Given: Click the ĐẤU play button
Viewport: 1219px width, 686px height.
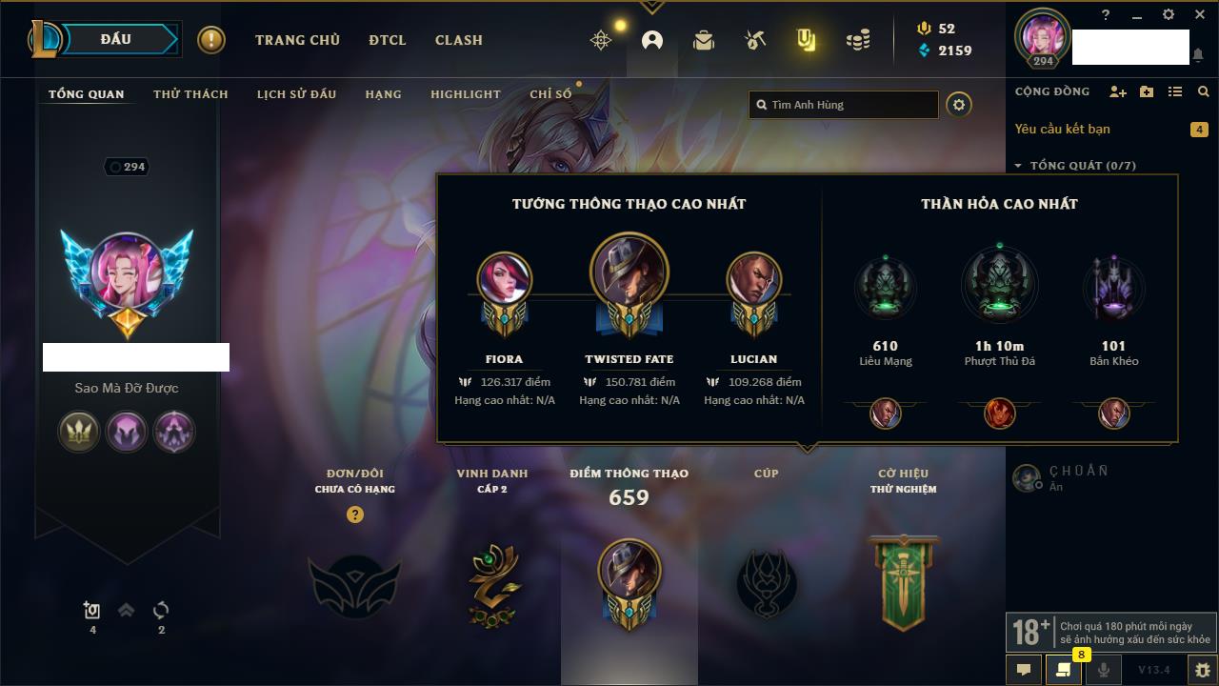Looking at the screenshot, I should click(x=116, y=39).
